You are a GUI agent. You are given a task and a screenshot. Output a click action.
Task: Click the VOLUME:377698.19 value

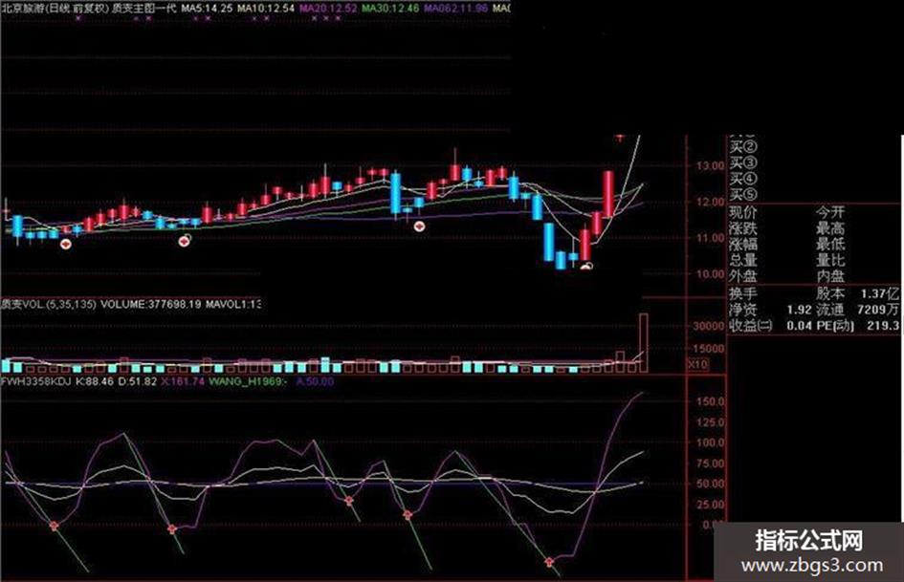tap(151, 304)
